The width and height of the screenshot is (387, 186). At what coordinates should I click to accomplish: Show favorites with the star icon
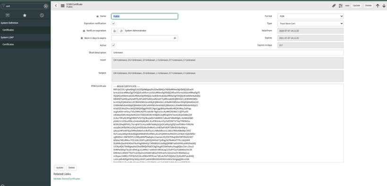(25, 15)
